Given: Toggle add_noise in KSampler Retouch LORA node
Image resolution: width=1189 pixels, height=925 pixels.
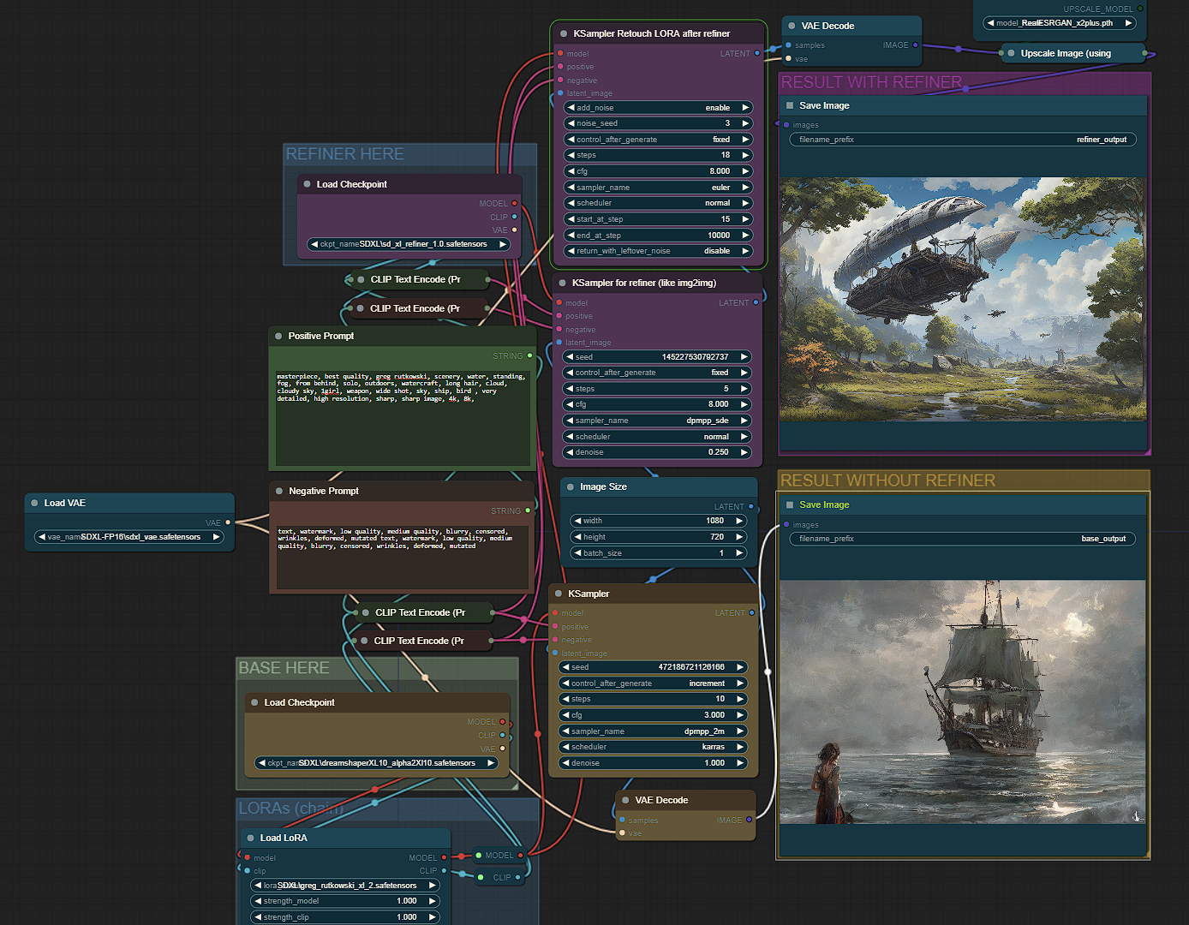Looking at the screenshot, I should coord(658,108).
